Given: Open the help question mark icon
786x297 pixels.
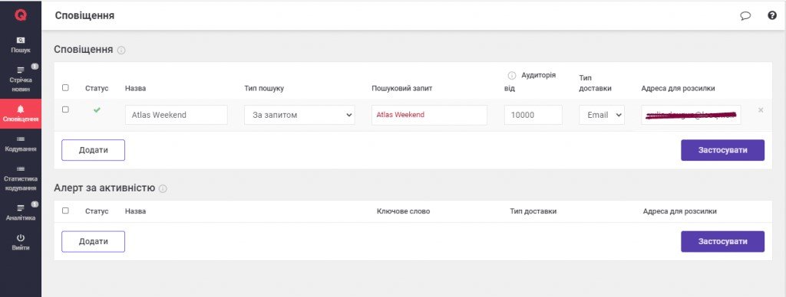Looking at the screenshot, I should tap(772, 15).
